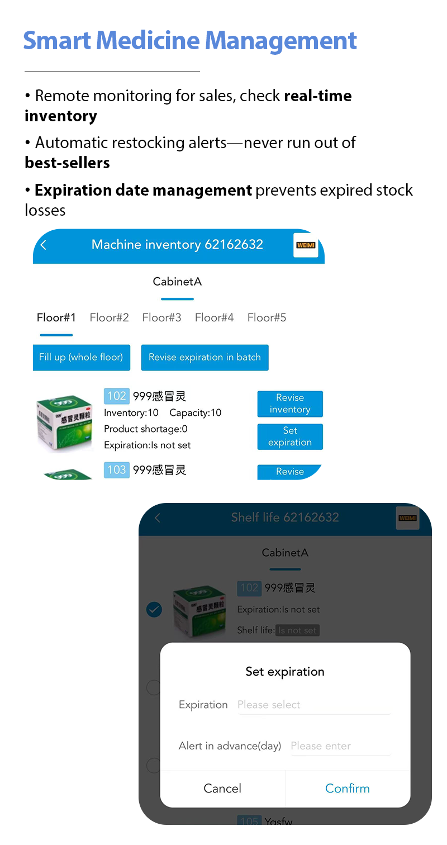
Task: Tap slot number 102 badge in inventory list
Action: (117, 396)
